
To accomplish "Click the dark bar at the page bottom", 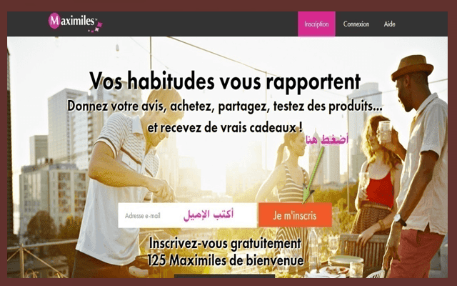I will 224,276.
